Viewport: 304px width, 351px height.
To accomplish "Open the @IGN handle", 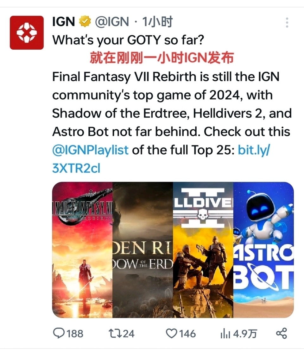I will [112, 22].
